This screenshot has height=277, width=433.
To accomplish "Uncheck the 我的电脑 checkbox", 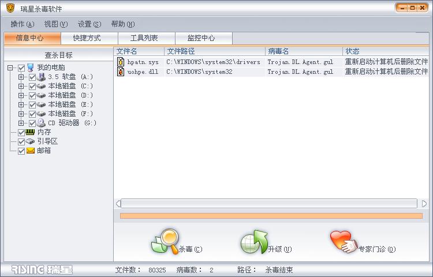I will [x=21, y=68].
